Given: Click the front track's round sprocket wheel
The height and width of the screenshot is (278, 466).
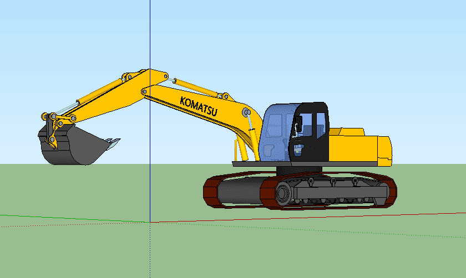Looking at the screenshot, I should pos(282,193).
